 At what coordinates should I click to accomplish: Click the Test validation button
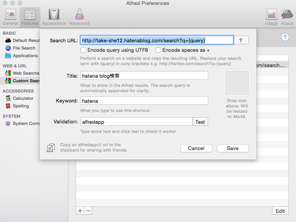[x=200, y=122]
